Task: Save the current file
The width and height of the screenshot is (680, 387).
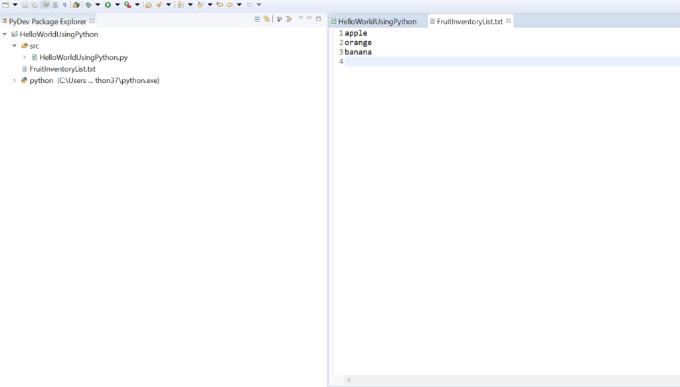Action: point(25,4)
